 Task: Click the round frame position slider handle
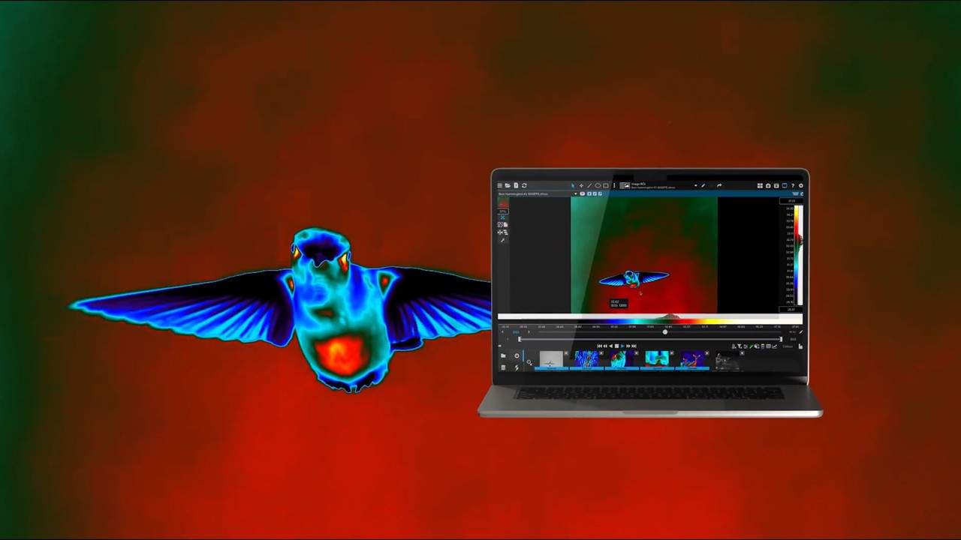[x=665, y=332]
